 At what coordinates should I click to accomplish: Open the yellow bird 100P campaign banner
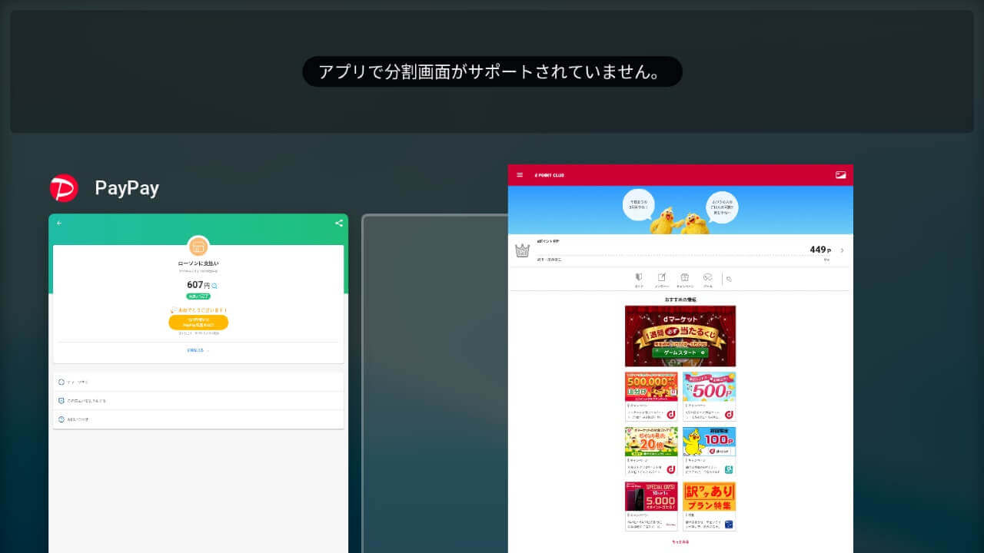[x=709, y=442]
